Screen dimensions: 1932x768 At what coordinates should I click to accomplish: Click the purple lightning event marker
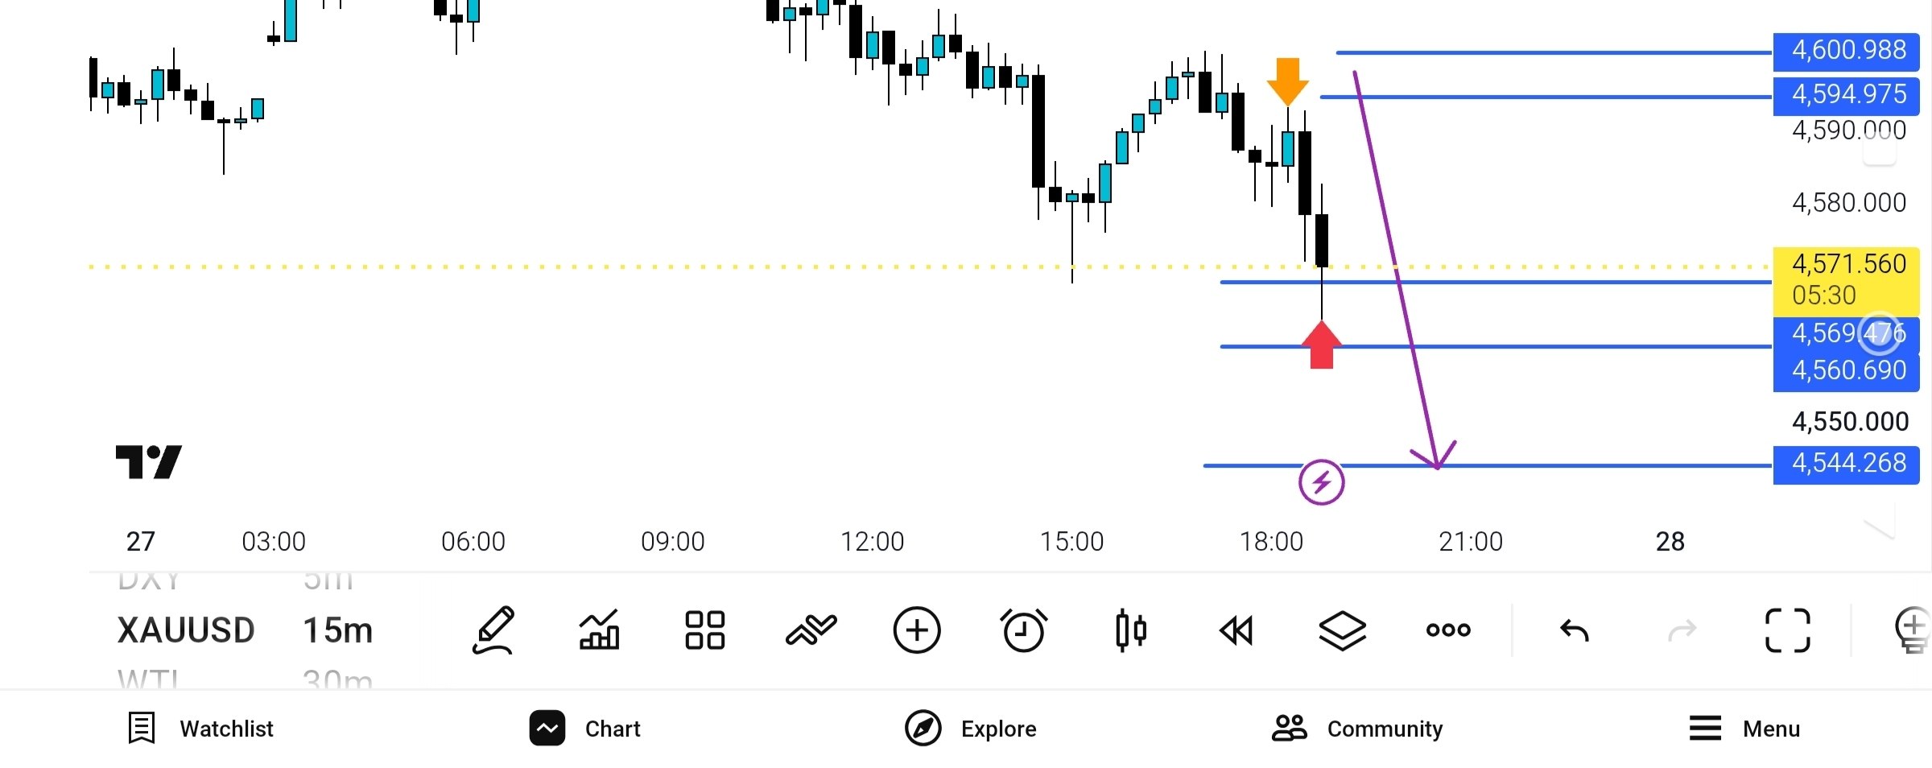click(x=1321, y=482)
